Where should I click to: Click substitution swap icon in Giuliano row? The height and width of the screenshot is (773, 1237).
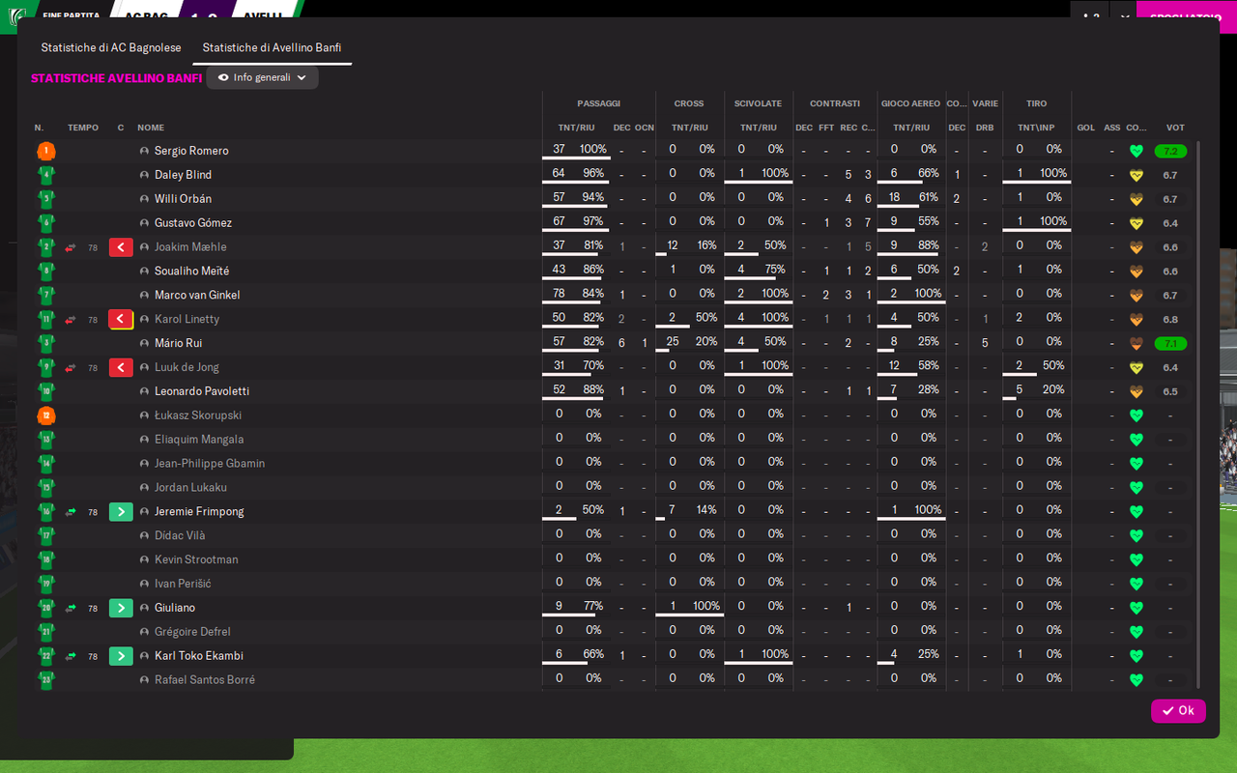click(71, 608)
